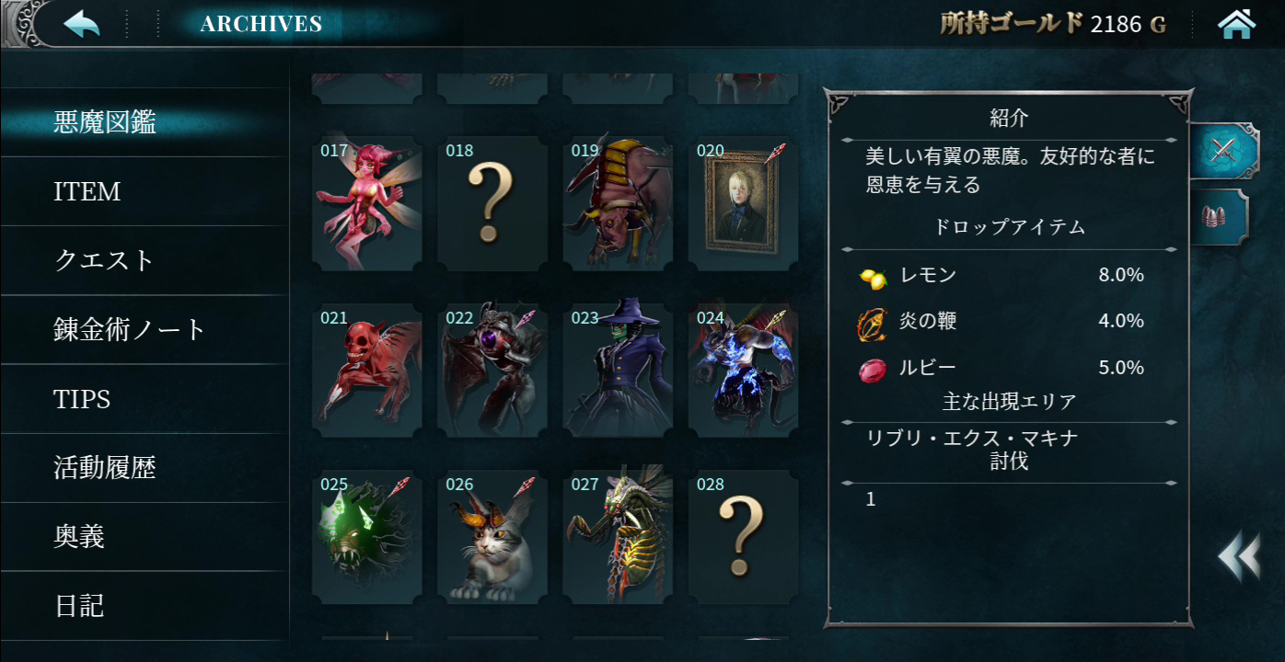Collapse detail panel with double-chevron arrow
This screenshot has height=662, width=1285.
pos(1239,556)
